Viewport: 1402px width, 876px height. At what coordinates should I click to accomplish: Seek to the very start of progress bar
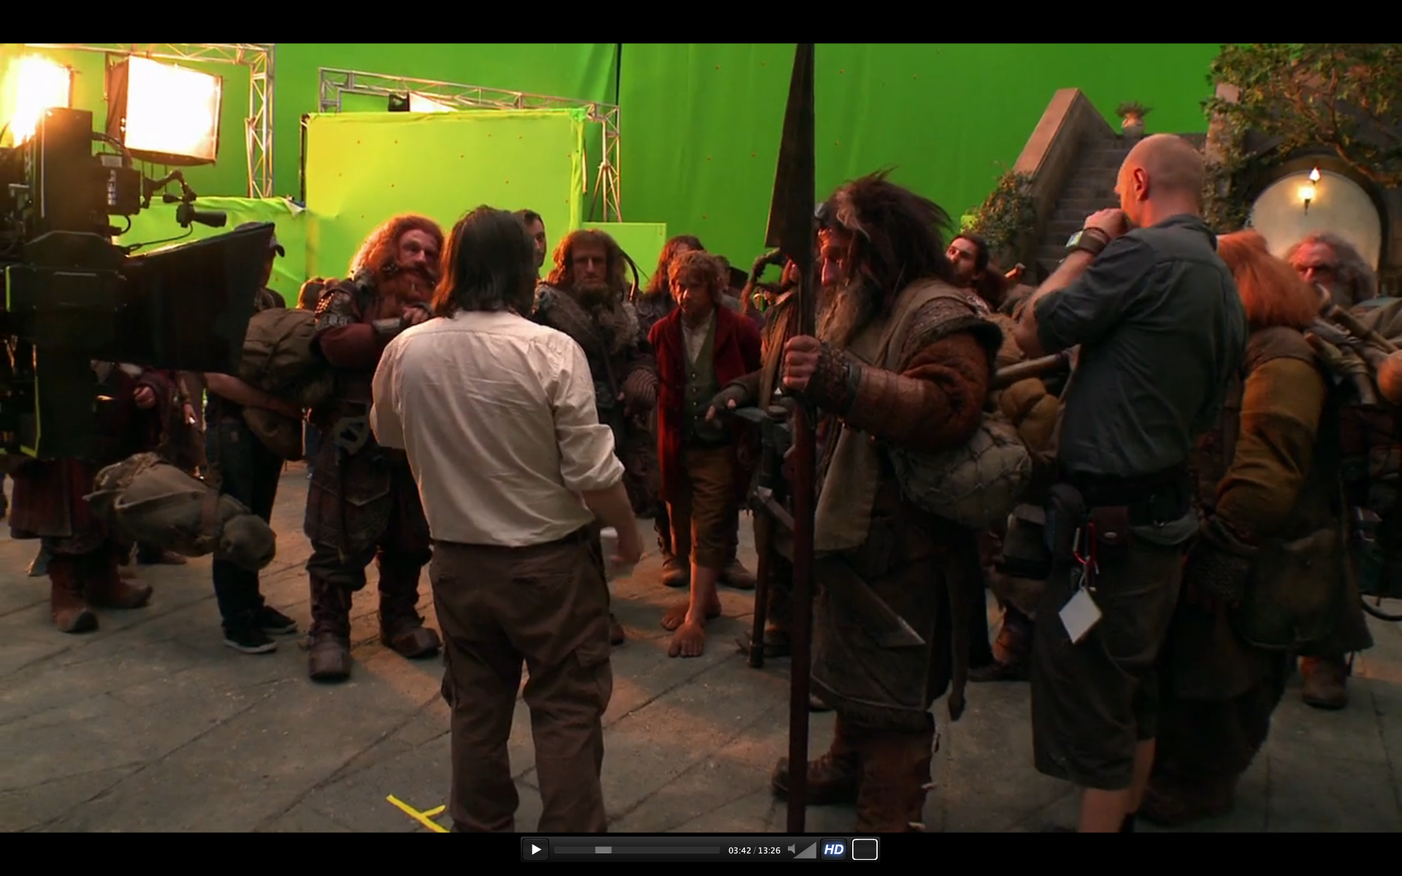[556, 850]
